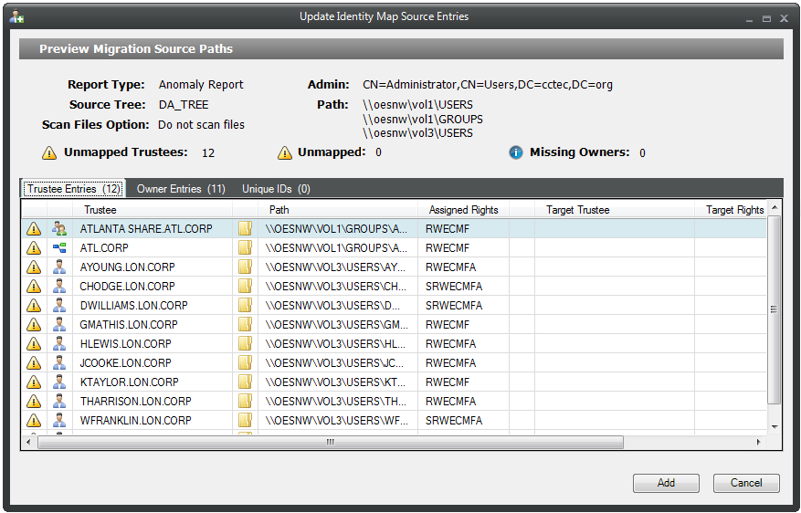Click folder icon in ATL.CORP row
Screen dimensions: 801x513
click(245, 248)
